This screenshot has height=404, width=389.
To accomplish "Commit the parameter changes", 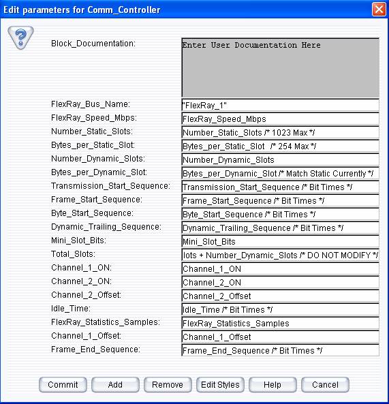I will [63, 385].
